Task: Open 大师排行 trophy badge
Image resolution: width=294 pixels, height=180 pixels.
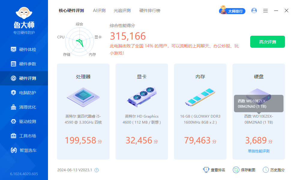Action: 232,10
